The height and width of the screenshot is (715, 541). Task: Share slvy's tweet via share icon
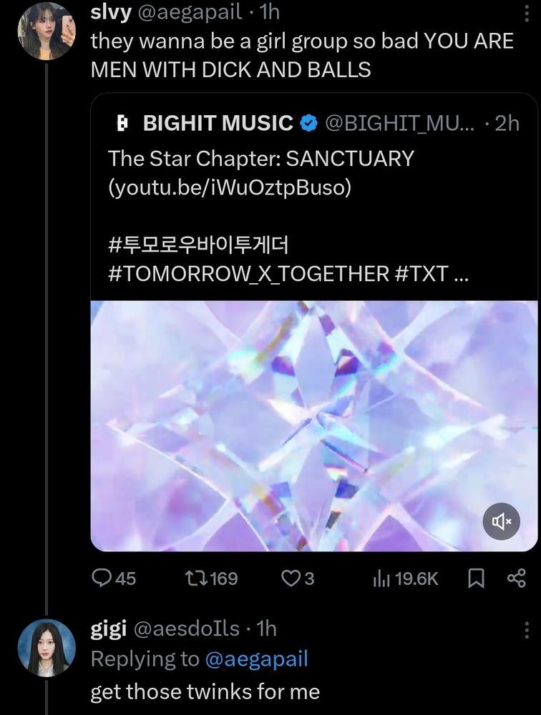click(517, 578)
